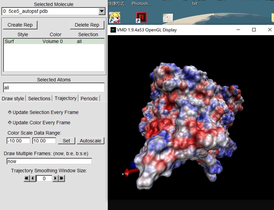The width and height of the screenshot is (274, 210).
Task: Switch to the Draw style tab
Action: pyautogui.click(x=13, y=98)
